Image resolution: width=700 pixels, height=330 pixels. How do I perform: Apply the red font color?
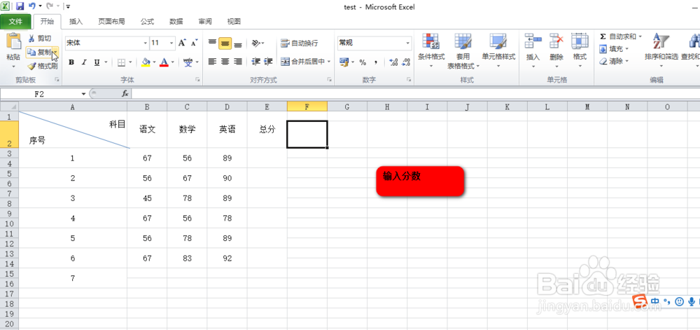[x=164, y=62]
